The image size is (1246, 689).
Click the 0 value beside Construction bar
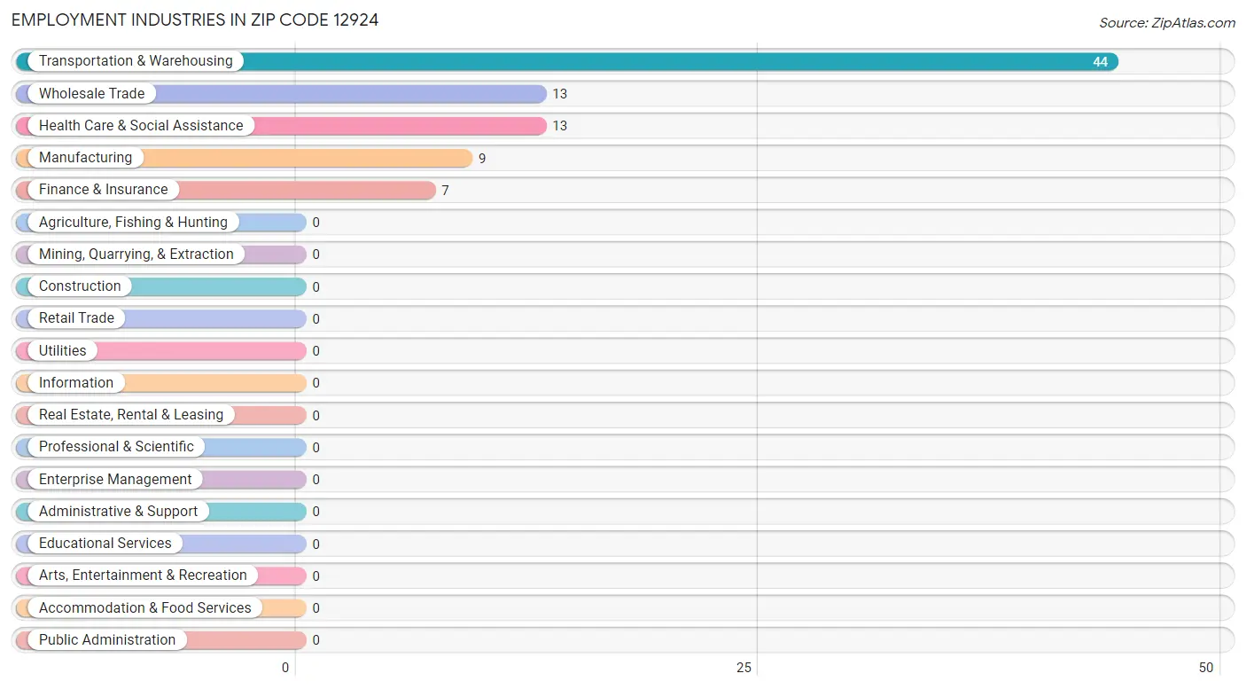[x=315, y=287]
